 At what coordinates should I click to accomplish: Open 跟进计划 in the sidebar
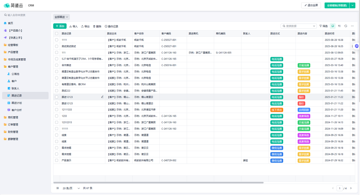16,103
